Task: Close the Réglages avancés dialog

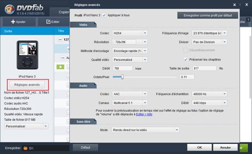Action: point(235,5)
